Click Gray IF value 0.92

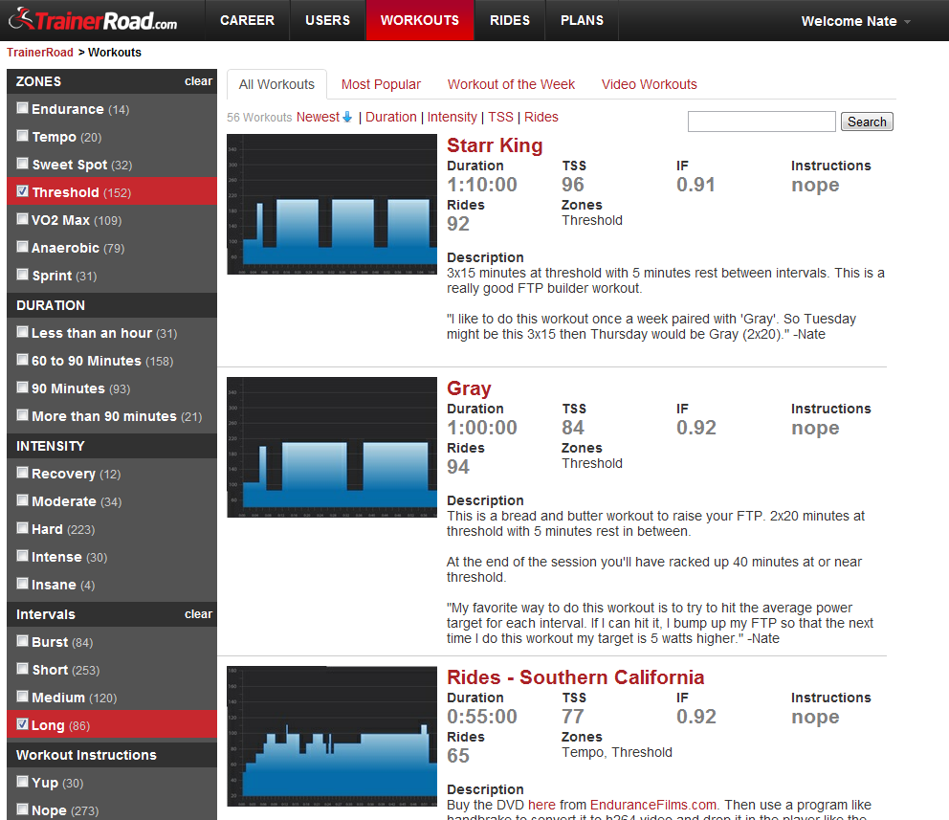click(x=696, y=428)
